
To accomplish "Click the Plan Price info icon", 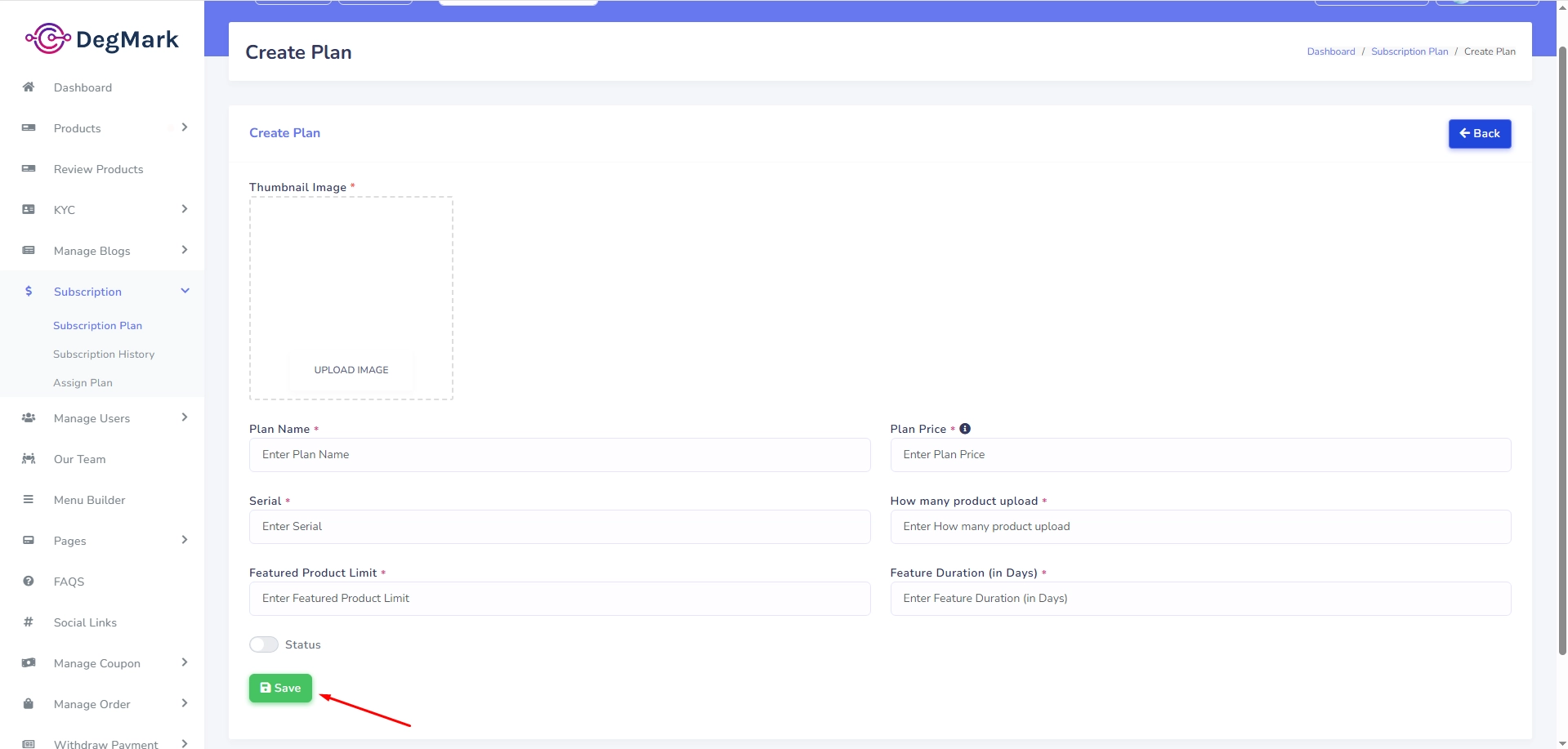I will [x=965, y=429].
